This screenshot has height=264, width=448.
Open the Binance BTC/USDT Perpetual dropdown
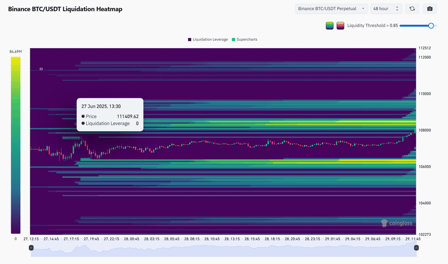tap(332, 9)
